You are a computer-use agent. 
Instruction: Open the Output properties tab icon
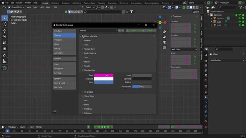206,66
